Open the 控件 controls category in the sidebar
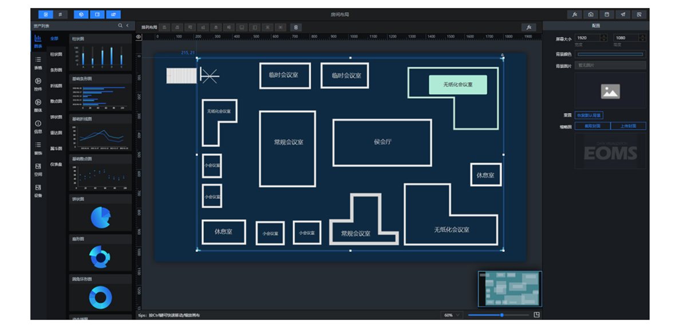The height and width of the screenshot is (330, 687). pos(38,83)
